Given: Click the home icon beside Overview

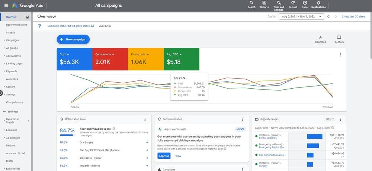Looking at the screenshot, I should pyautogui.click(x=28, y=17).
